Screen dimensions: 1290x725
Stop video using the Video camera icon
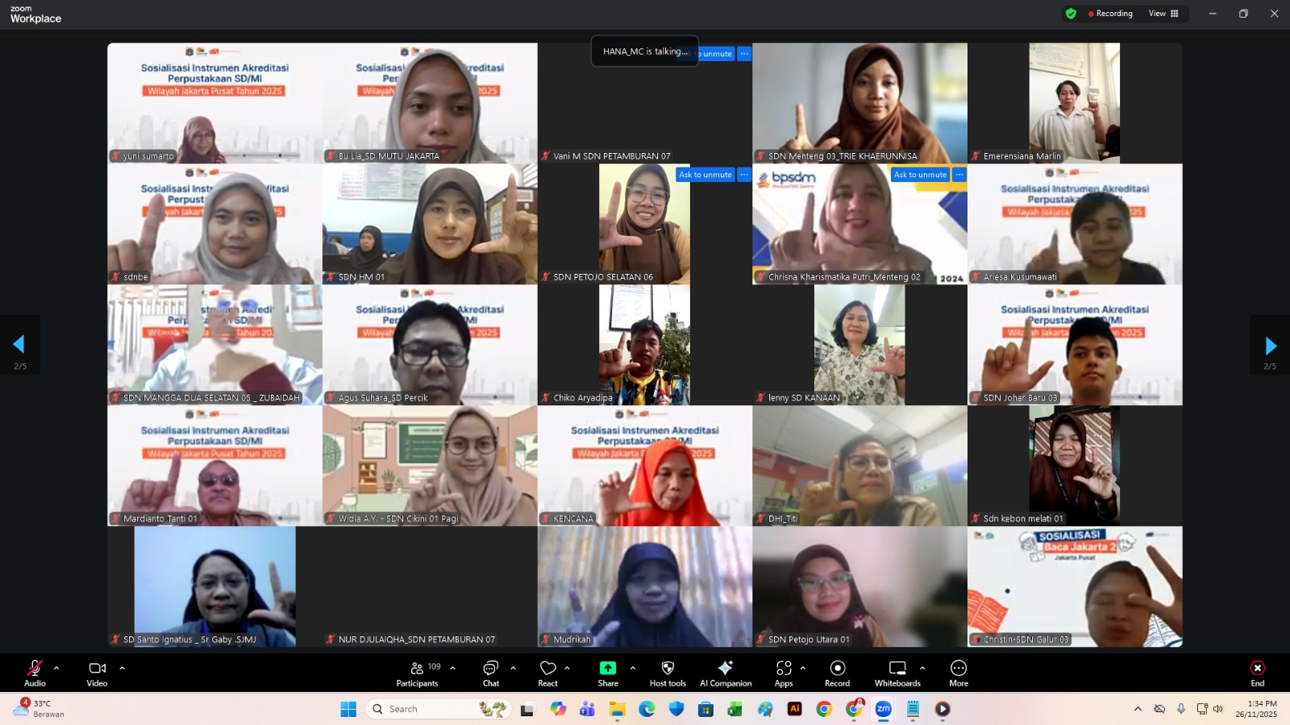pyautogui.click(x=97, y=669)
